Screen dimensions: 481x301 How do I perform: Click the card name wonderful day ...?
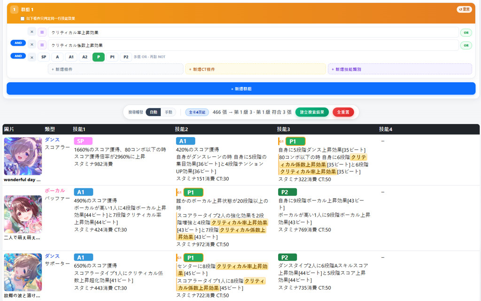[22, 180]
